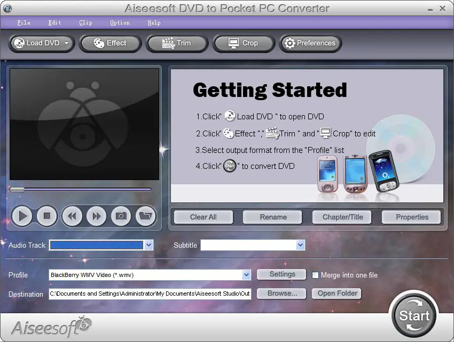Show file Properties
454x342 pixels.
(x=412, y=217)
